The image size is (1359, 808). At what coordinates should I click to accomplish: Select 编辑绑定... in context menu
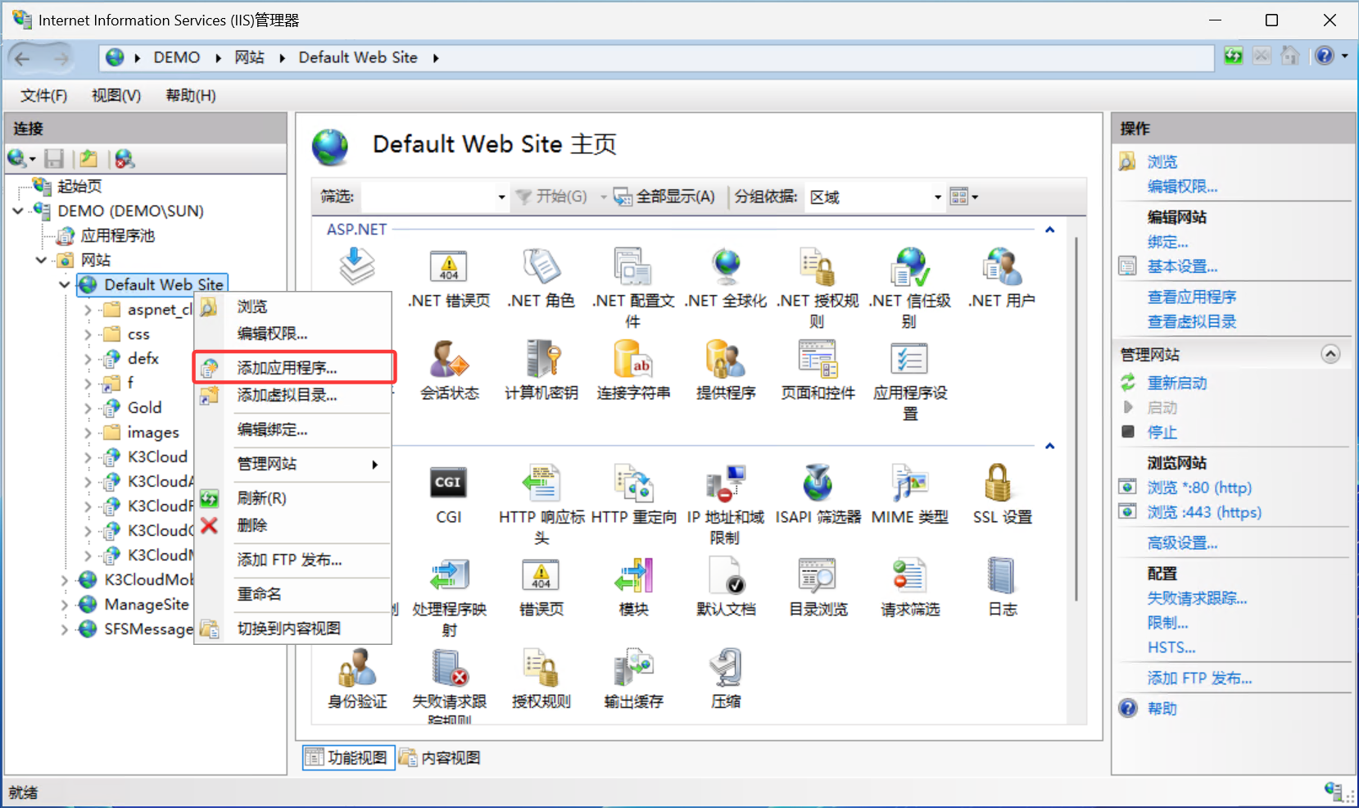294,429
